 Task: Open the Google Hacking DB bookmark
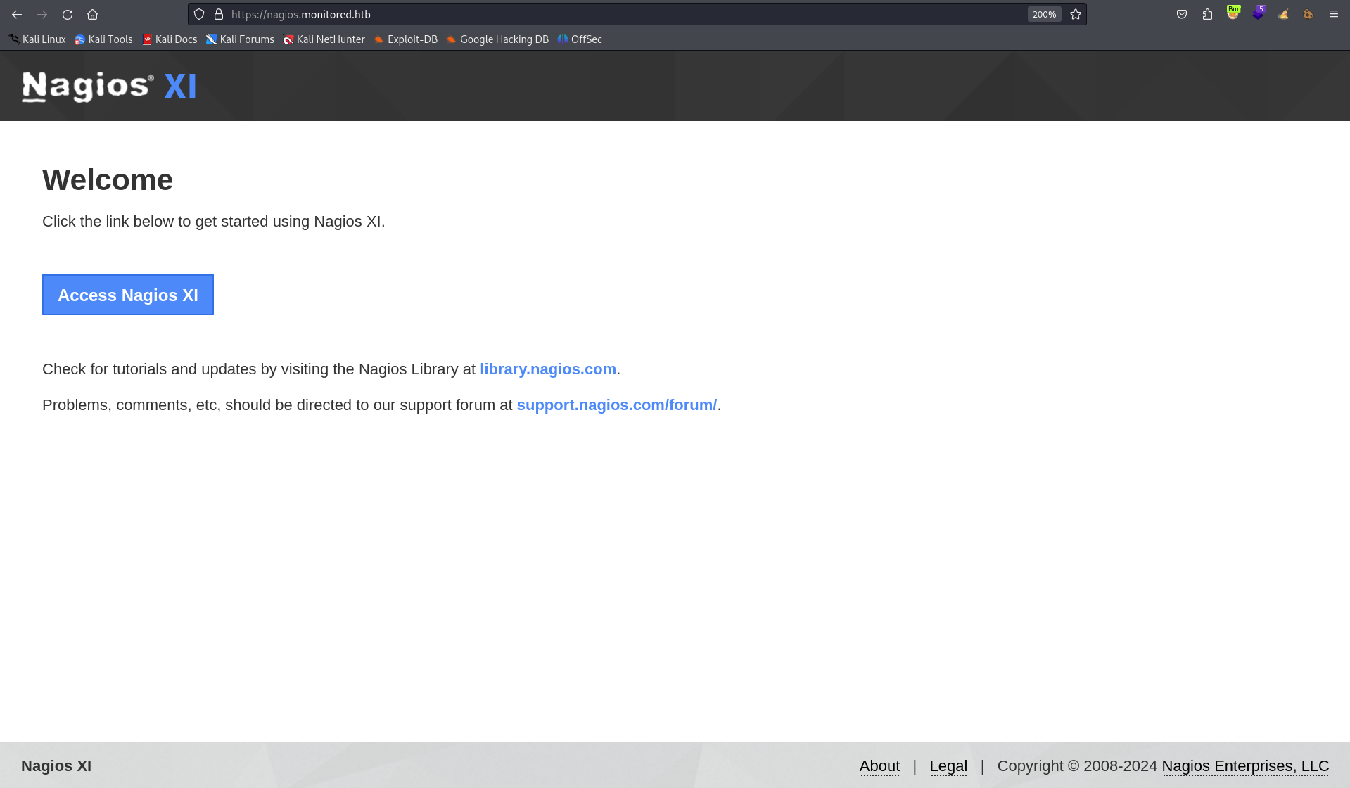click(497, 39)
